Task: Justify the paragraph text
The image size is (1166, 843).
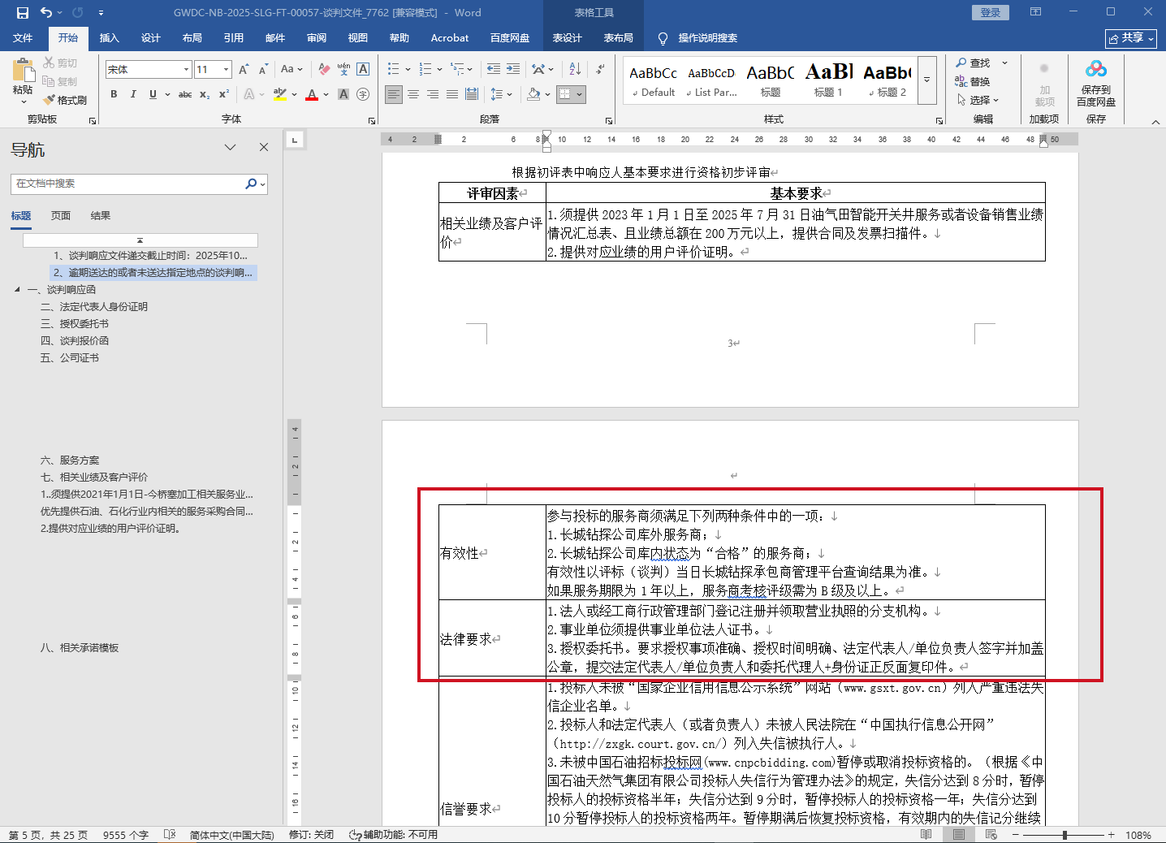Action: click(x=452, y=94)
